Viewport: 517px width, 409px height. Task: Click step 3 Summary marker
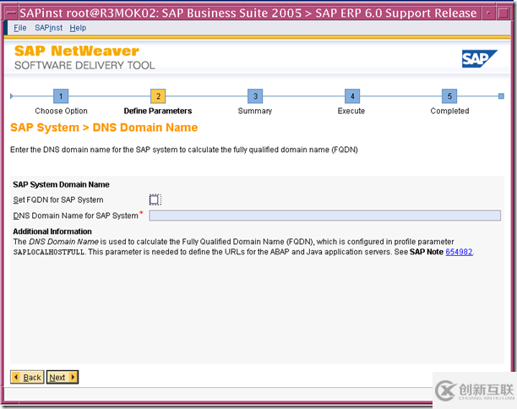point(255,96)
